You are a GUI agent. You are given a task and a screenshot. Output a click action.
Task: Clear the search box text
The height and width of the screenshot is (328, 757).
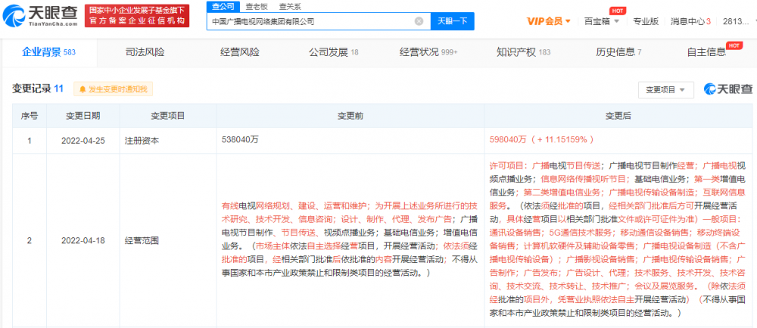click(x=419, y=21)
